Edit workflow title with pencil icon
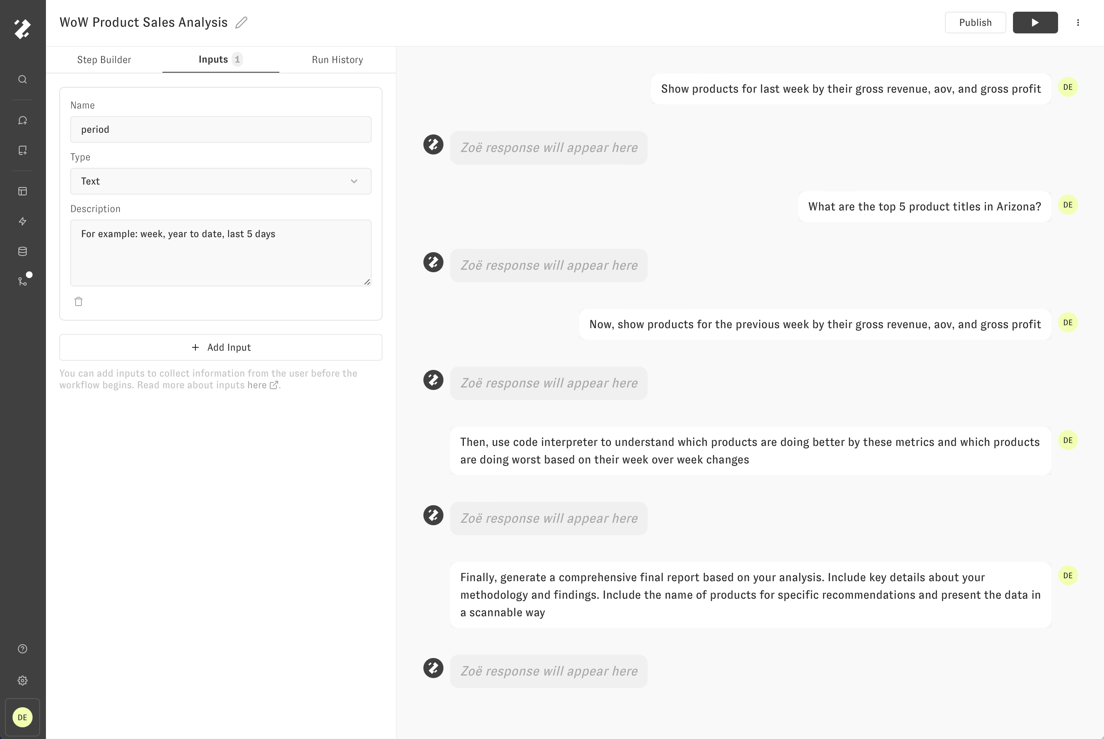This screenshot has height=739, width=1104. pos(241,23)
